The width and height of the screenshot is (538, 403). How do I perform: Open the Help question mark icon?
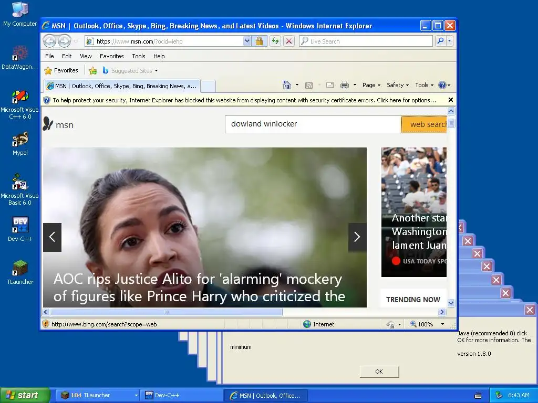tap(442, 85)
